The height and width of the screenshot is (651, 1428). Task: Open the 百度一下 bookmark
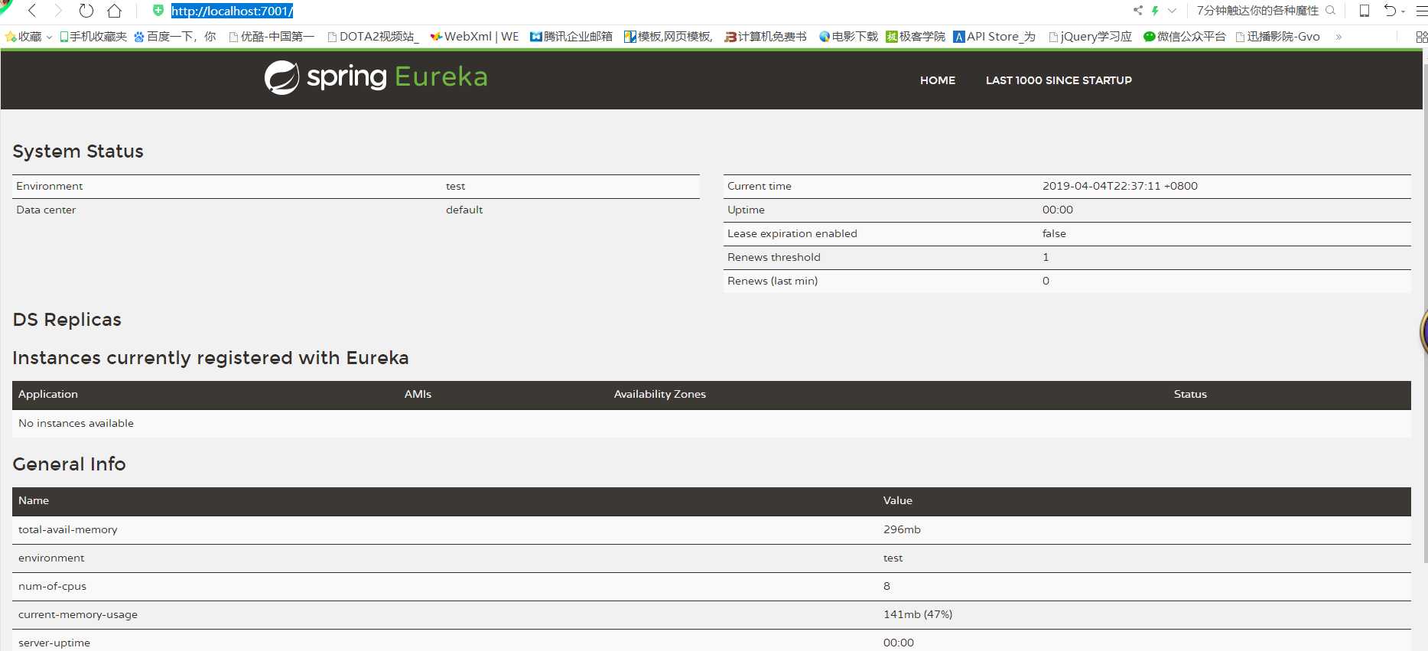click(175, 37)
